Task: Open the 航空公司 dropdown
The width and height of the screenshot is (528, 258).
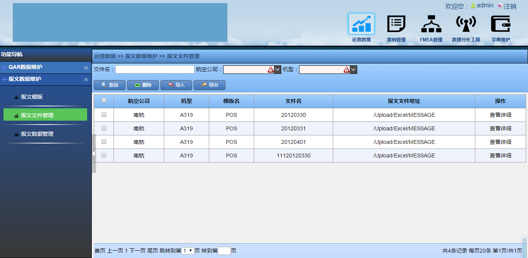Action: click(x=277, y=70)
